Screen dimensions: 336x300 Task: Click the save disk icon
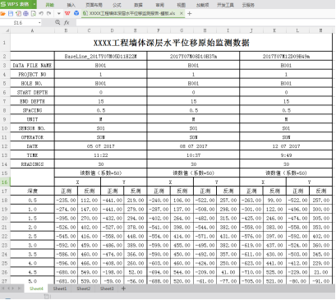pyautogui.click(x=11, y=13)
